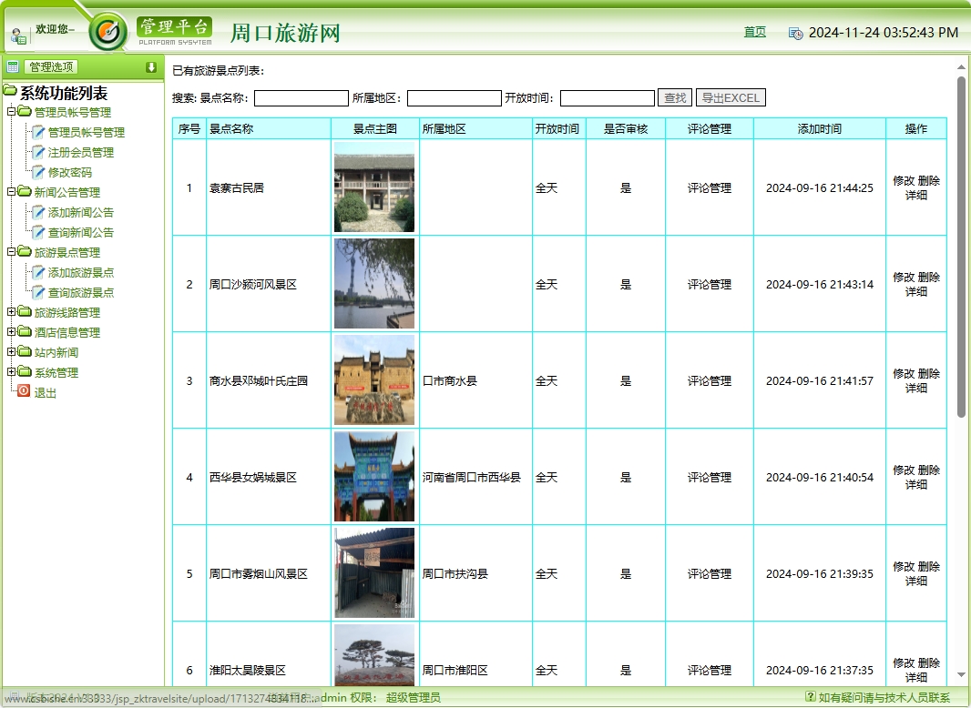Click the folder icon of 系统功能列表
The image size is (971, 708).
pos(10,91)
